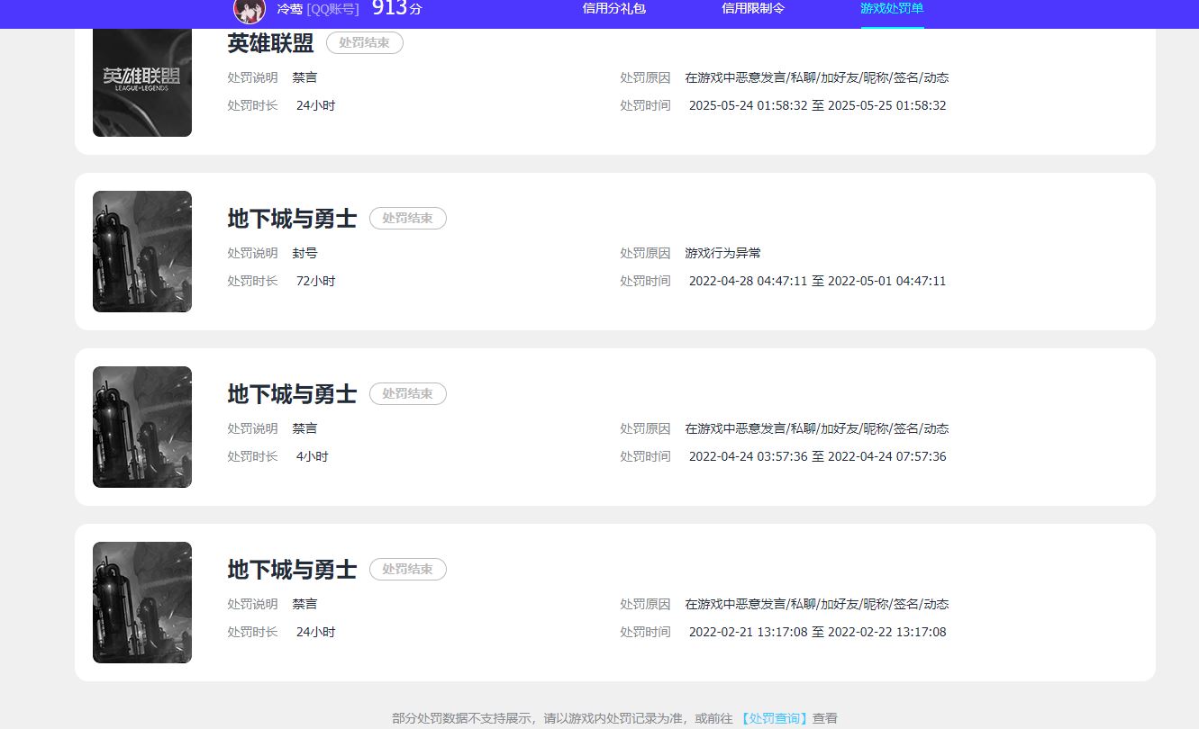Click the 英雄联盟 card title text
The image size is (1199, 729).
[x=271, y=43]
